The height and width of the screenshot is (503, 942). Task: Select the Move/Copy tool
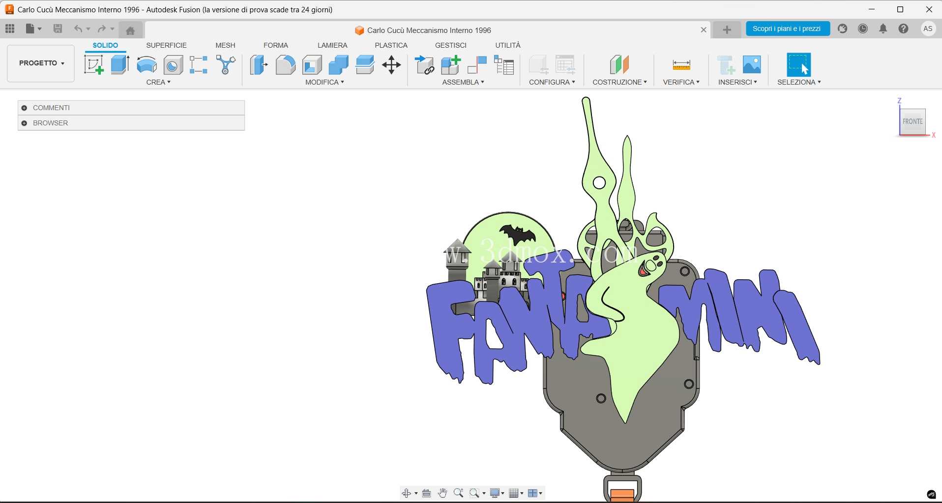point(391,64)
